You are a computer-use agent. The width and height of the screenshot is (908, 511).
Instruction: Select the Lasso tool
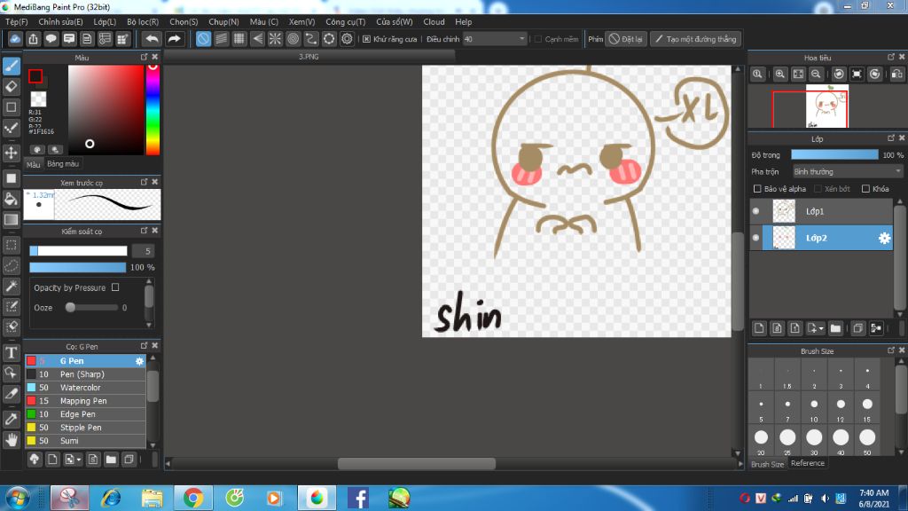(12, 266)
